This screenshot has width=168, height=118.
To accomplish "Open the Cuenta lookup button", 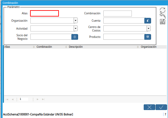I will click(148, 21).
